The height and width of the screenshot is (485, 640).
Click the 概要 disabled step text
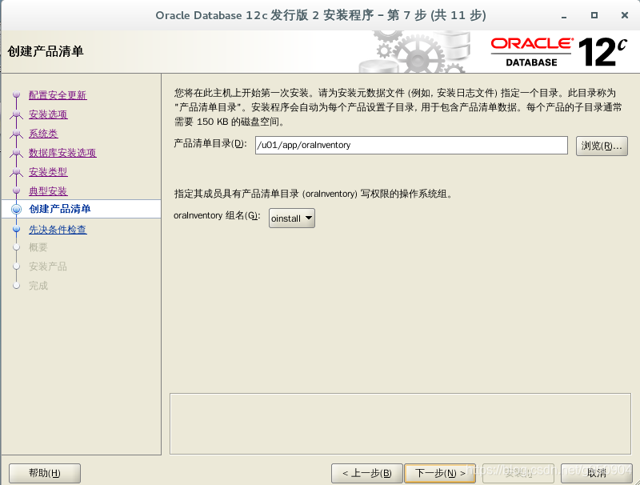point(38,247)
